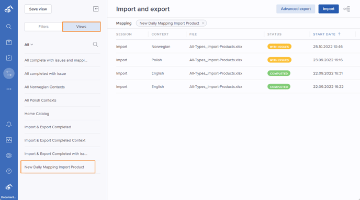The image size is (360, 200).
Task: Sort by the CONTEXT column header
Action: coord(160,34)
